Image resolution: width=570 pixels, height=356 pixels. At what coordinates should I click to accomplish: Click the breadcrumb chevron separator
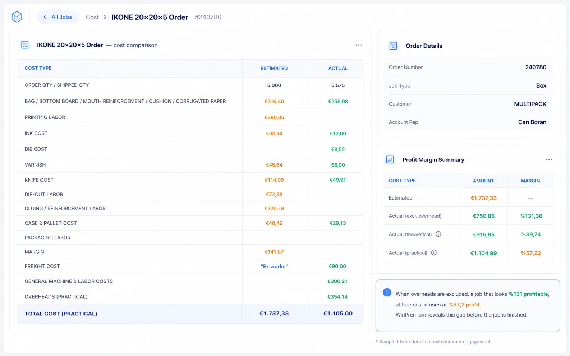[x=105, y=17]
